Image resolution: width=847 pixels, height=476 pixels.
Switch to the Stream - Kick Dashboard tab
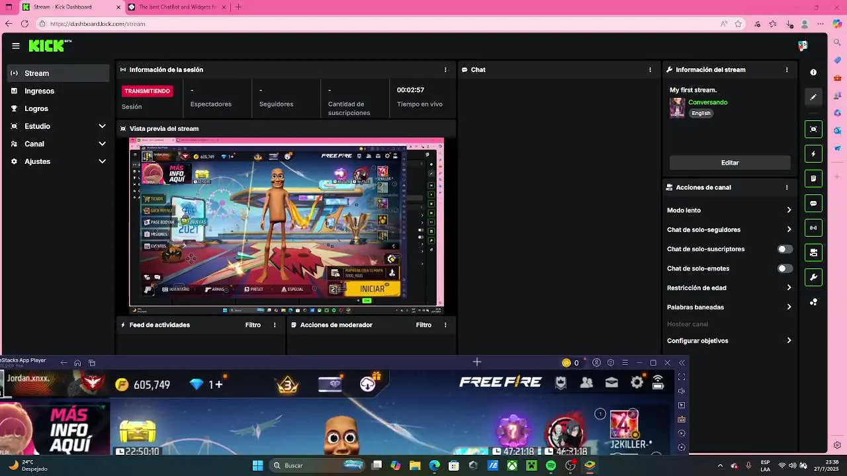71,7
